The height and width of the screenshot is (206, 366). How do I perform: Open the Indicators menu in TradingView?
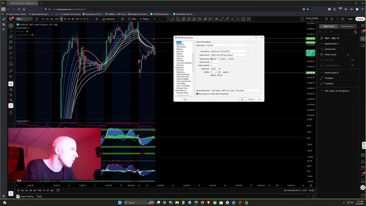pyautogui.click(x=108, y=19)
